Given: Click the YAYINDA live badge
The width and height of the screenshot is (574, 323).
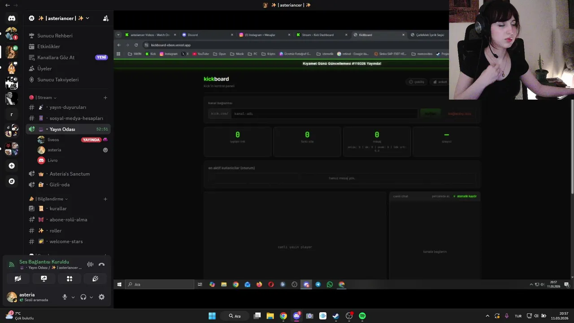Looking at the screenshot, I should pyautogui.click(x=91, y=140).
